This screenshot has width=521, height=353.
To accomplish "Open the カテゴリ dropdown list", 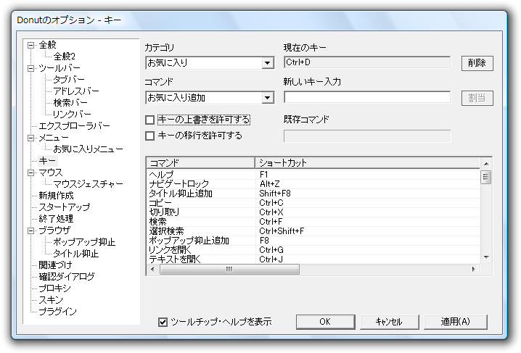I will [x=268, y=63].
